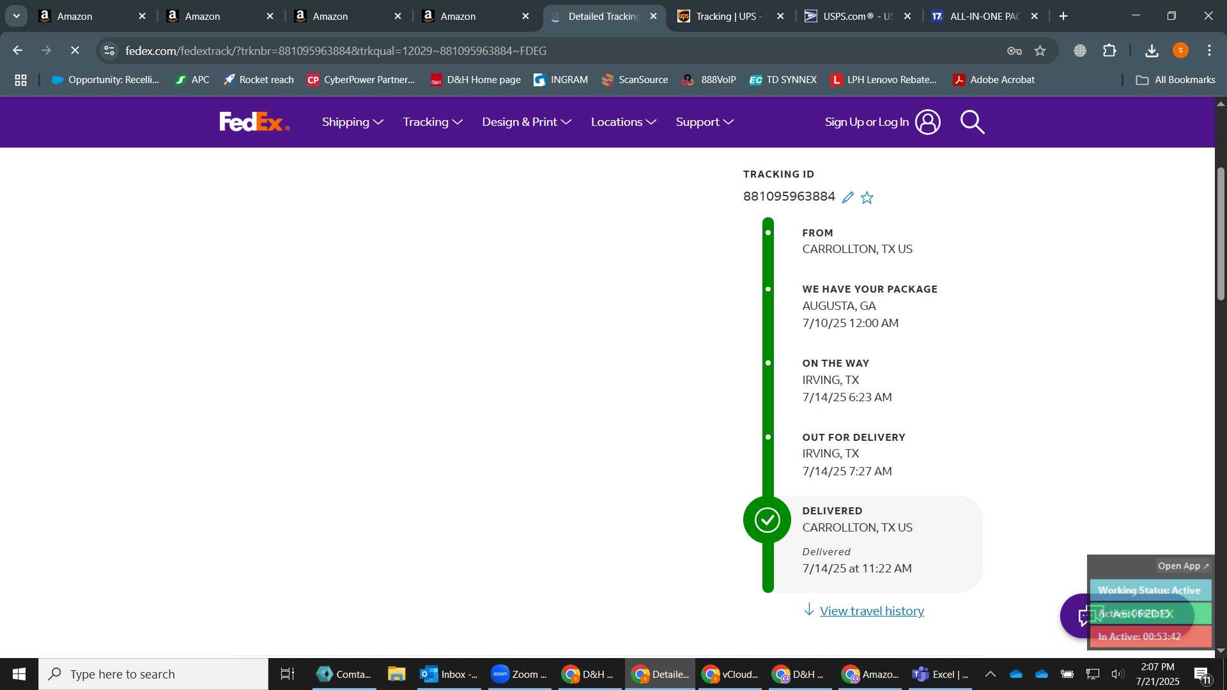Open the vCloud Chrome taskbar window
Image resolution: width=1227 pixels, height=690 pixels.
coord(729,674)
